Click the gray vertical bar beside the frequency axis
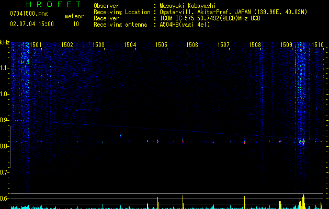329x209 pixels. 10,146
